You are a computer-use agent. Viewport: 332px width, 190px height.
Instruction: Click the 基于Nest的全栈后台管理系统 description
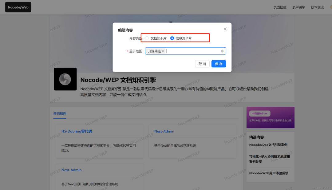pyautogui.click(x=175, y=145)
